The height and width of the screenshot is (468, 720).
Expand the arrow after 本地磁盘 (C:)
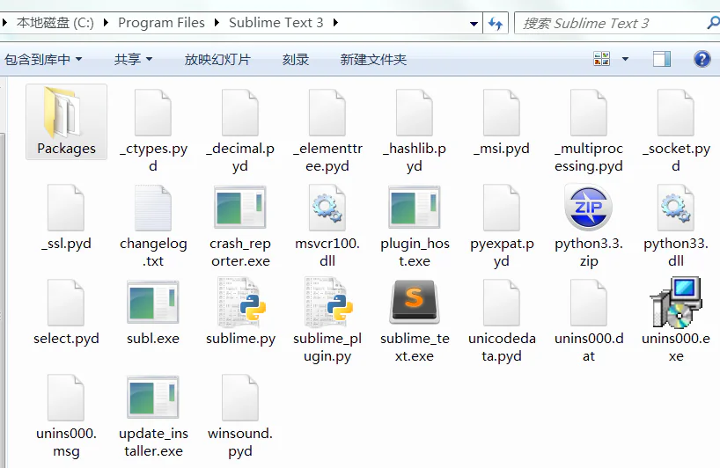106,23
